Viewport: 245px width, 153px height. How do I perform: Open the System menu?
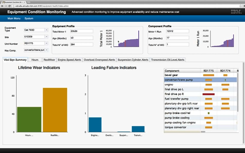pyautogui.click(x=29, y=18)
